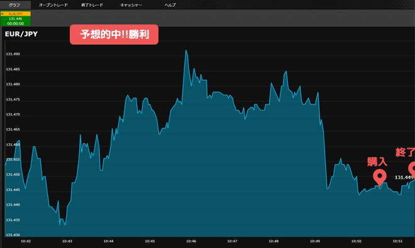Click the 購入 purchase pin marker

click(380, 178)
